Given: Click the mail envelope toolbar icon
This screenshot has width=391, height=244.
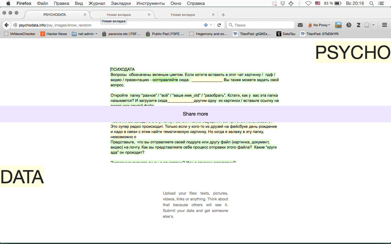Looking at the screenshot, I should click(300, 25).
